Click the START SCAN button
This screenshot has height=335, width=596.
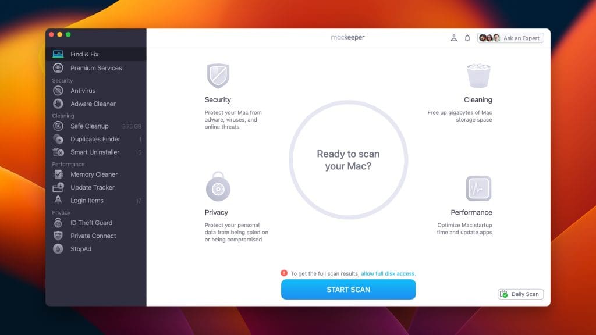click(348, 290)
